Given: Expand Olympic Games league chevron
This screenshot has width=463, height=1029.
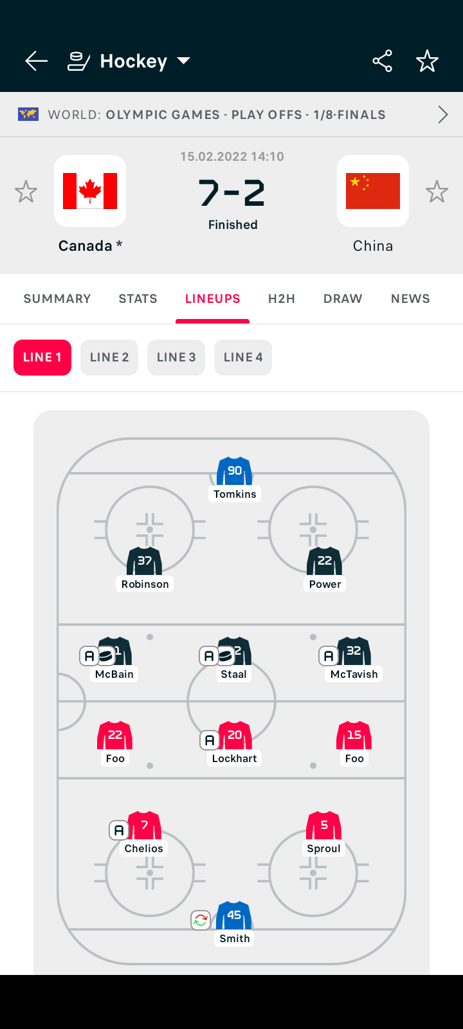Looking at the screenshot, I should 442,114.
